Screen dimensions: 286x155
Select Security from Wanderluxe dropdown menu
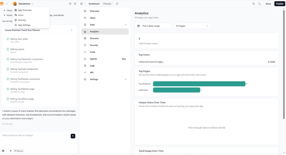tap(31, 20)
